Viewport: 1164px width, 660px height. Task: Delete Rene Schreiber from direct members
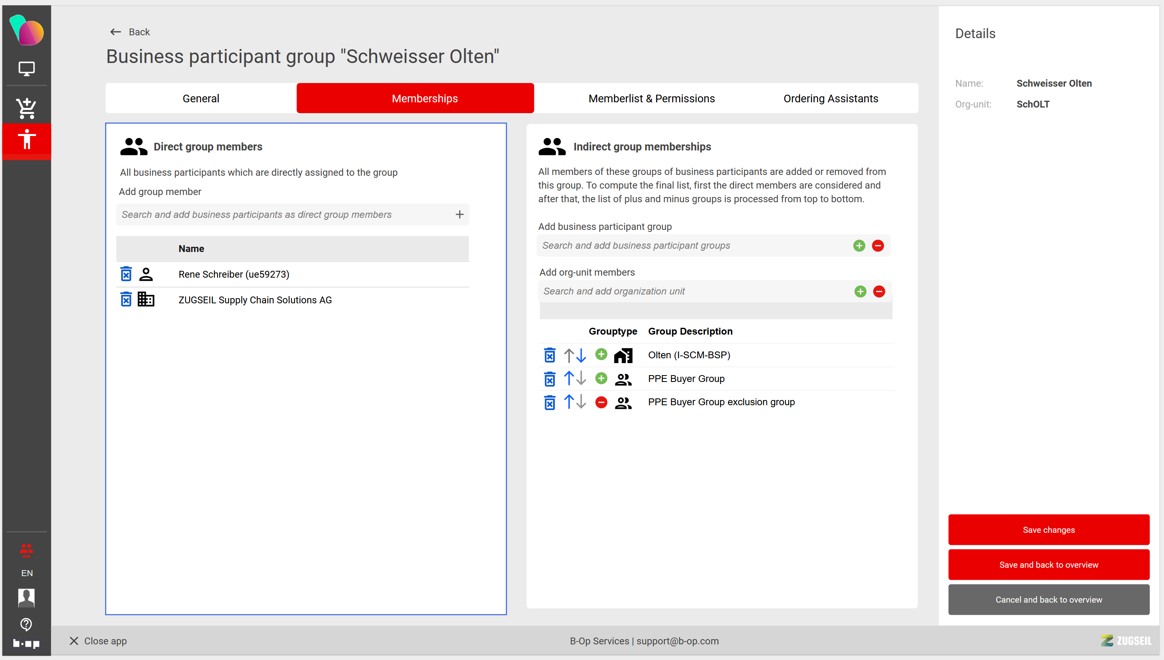click(x=126, y=274)
